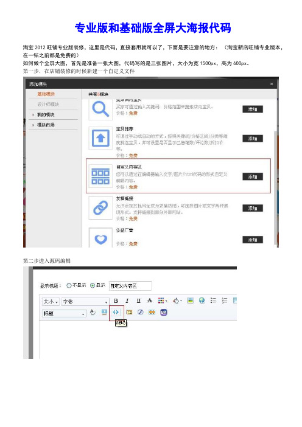The image size is (302, 427).
Task: Apply Underline formatting in editor toolbar
Action: point(138,300)
